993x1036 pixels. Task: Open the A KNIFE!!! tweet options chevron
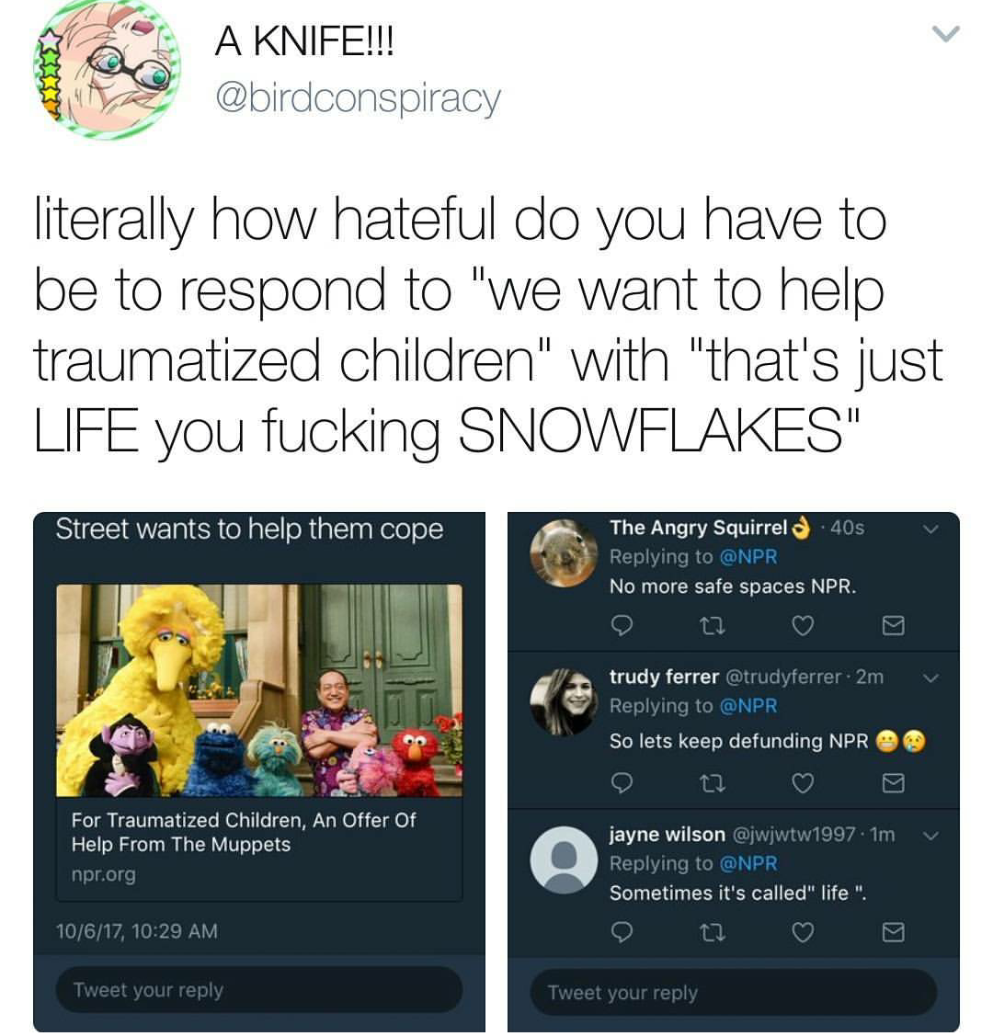[x=946, y=33]
